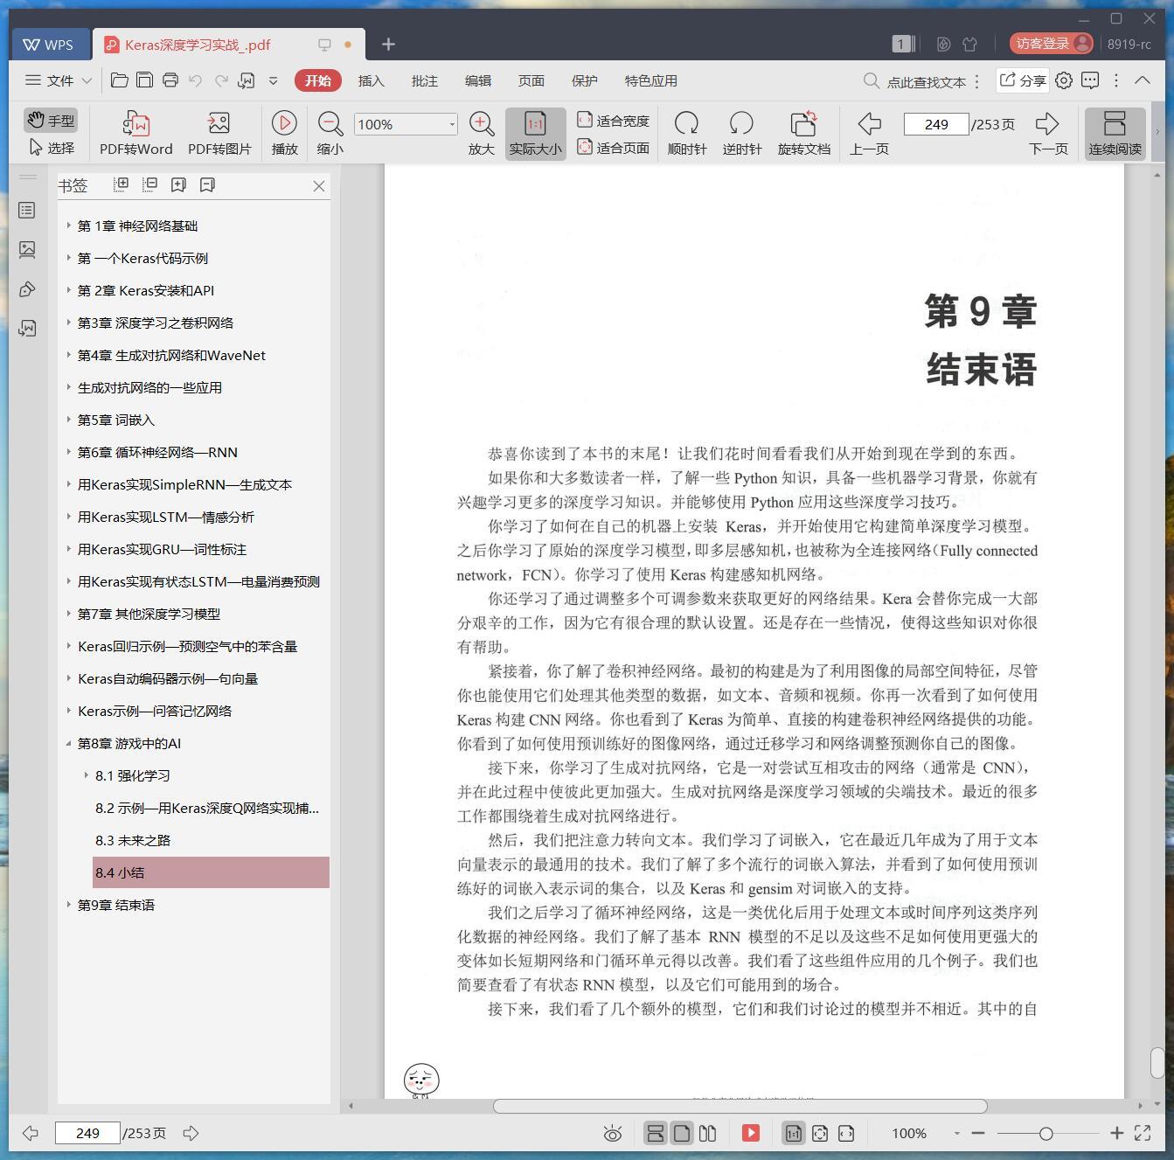Switch to the selection tool (选择)
This screenshot has width=1174, height=1160.
pyautogui.click(x=51, y=148)
